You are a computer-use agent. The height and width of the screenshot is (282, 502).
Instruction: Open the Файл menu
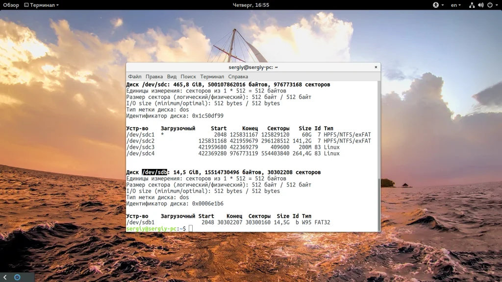pos(135,77)
